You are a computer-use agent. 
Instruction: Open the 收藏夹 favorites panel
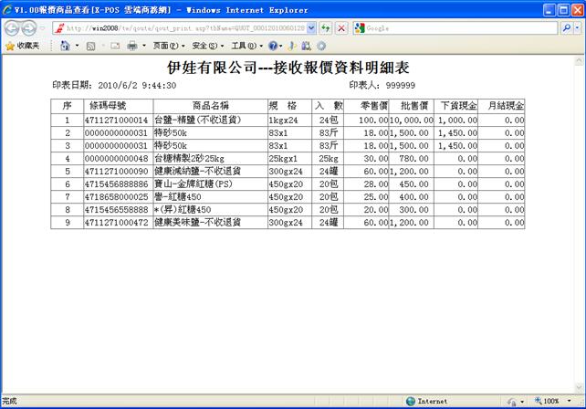22,46
